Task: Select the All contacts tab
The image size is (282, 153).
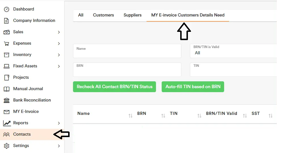Action: [81, 15]
